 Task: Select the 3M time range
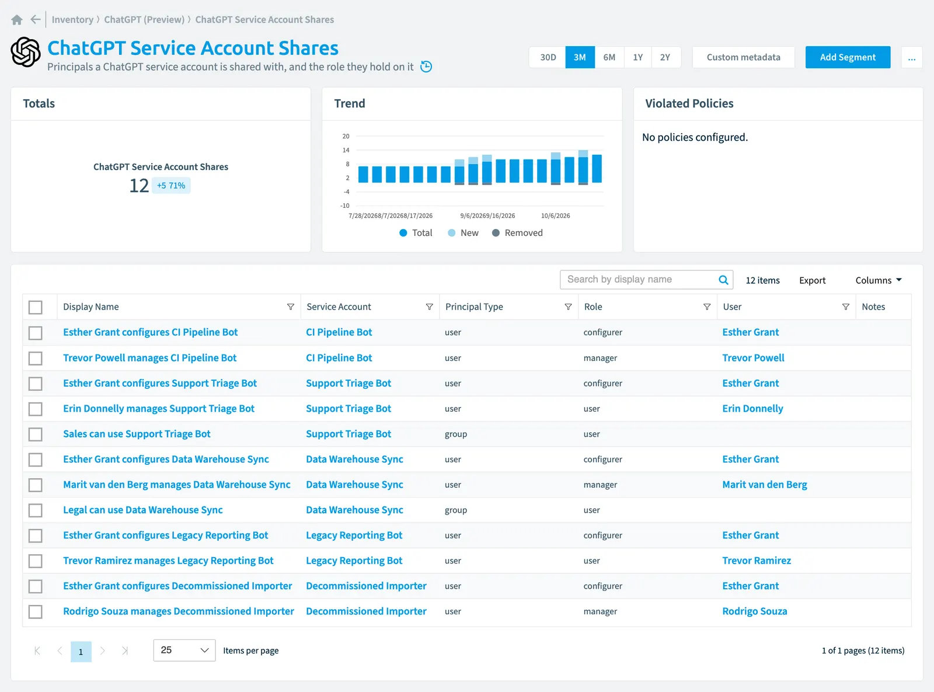tap(580, 57)
